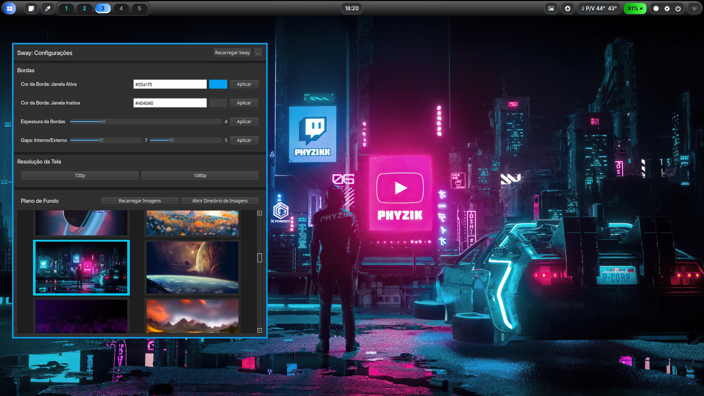The width and height of the screenshot is (704, 396).
Task: Select the cyberpunk city wallpaper thumbnail
Action: [x=81, y=267]
